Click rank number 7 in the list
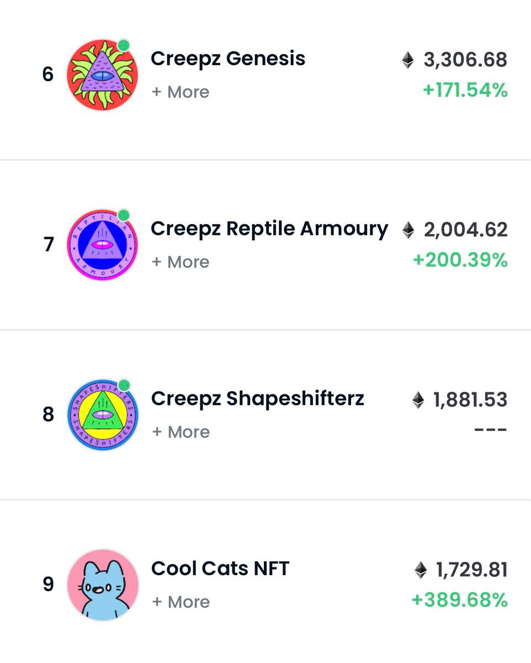 click(x=49, y=244)
